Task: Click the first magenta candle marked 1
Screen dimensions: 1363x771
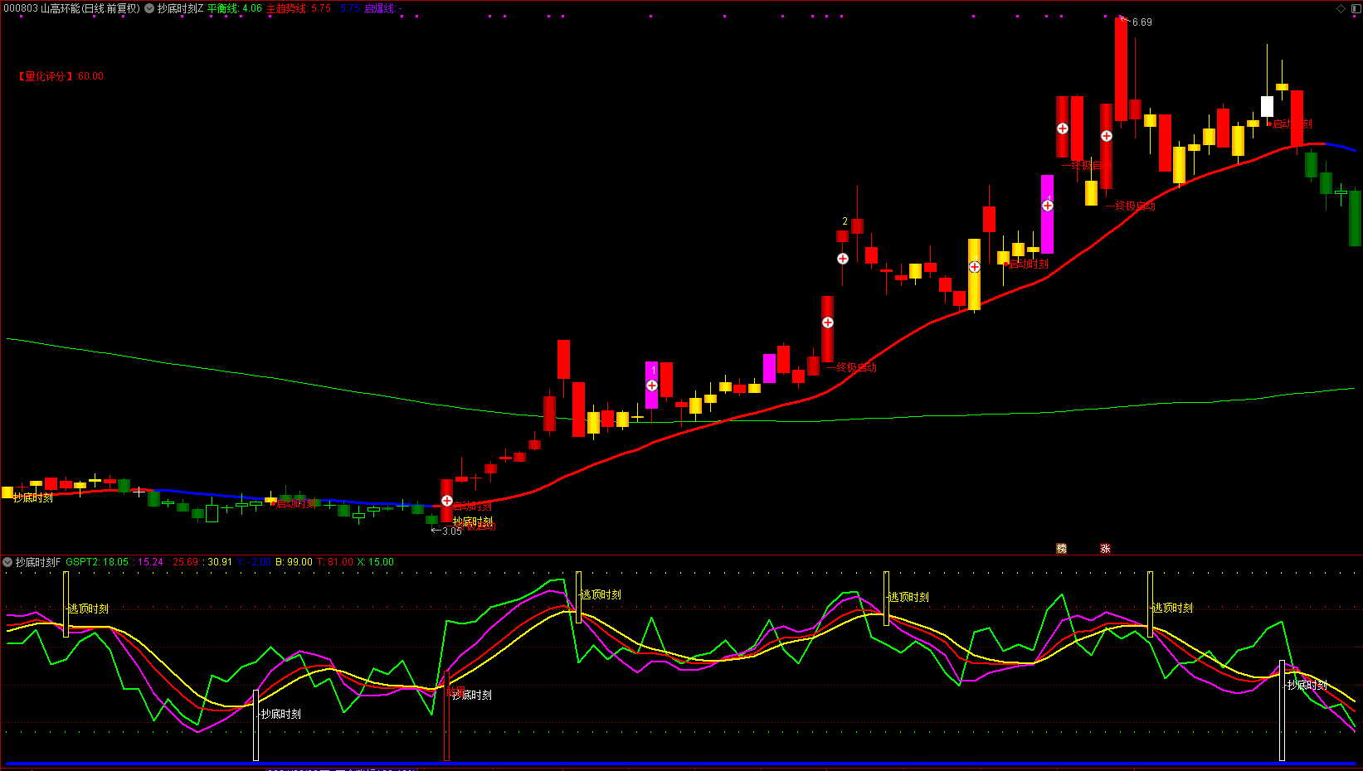Action: 652,385
